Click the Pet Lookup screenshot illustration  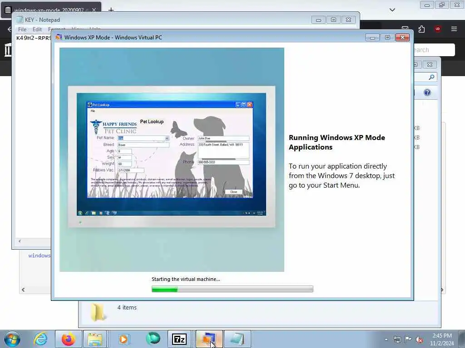pos(172,160)
